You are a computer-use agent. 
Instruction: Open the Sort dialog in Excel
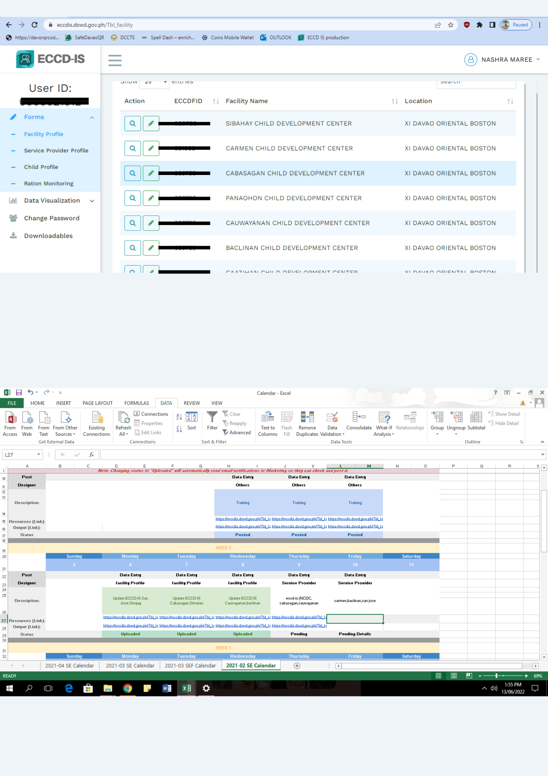tap(191, 421)
